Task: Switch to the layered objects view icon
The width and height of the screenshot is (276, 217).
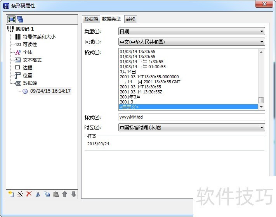Action: pyautogui.click(x=20, y=19)
